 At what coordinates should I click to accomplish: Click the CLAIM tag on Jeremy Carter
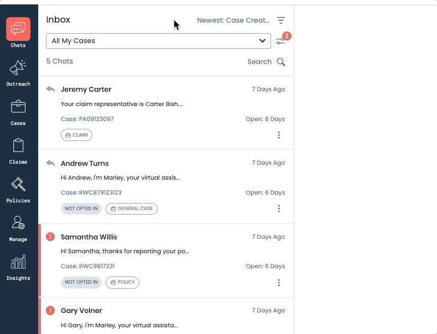76,135
